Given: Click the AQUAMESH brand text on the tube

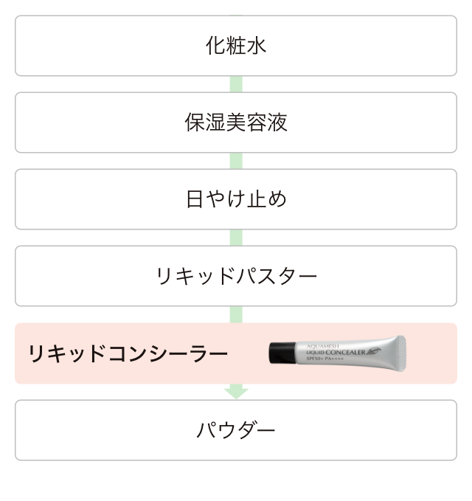Looking at the screenshot, I should coord(323,346).
